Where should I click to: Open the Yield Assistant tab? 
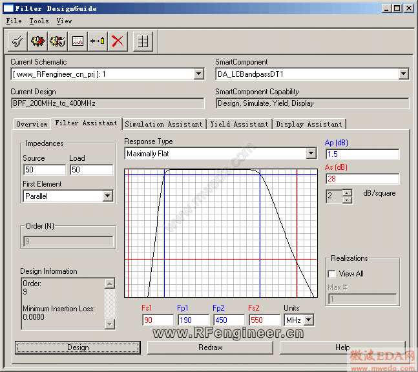(240, 124)
